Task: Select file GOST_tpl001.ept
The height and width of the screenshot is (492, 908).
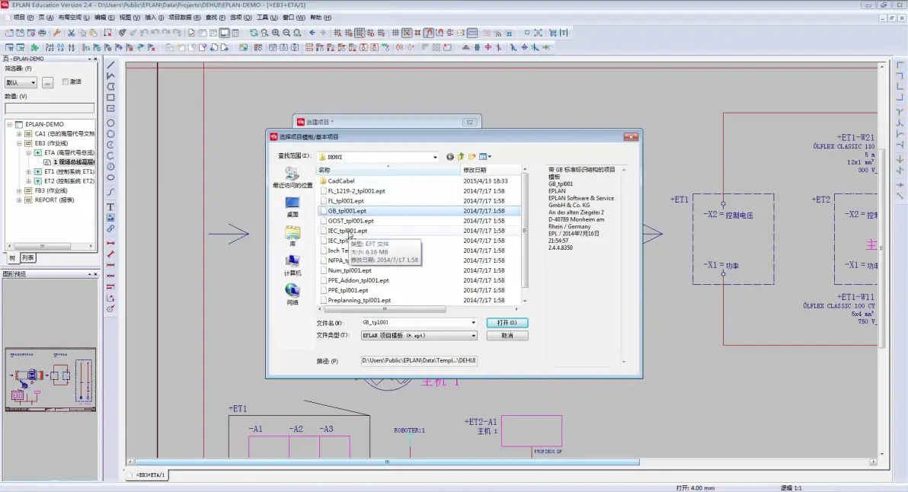Action: coord(350,221)
